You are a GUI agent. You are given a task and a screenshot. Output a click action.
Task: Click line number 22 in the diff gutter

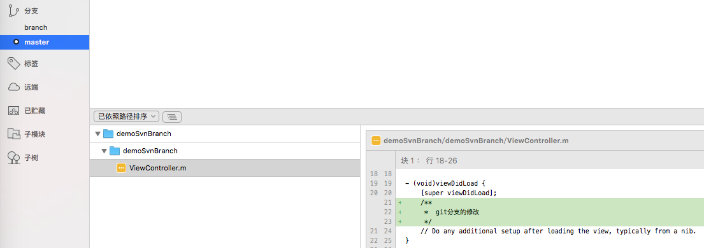[x=388, y=212]
